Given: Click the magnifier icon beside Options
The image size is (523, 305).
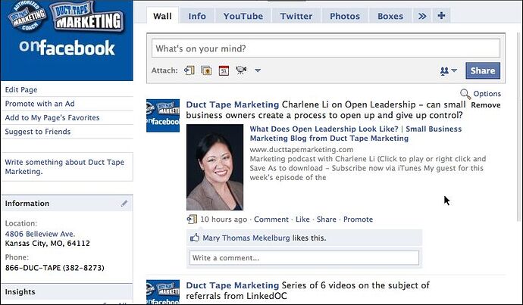Looking at the screenshot, I should pyautogui.click(x=465, y=94).
